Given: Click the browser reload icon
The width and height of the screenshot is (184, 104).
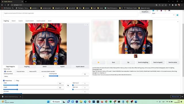Looking at the screenshot, I should coord(8,5).
